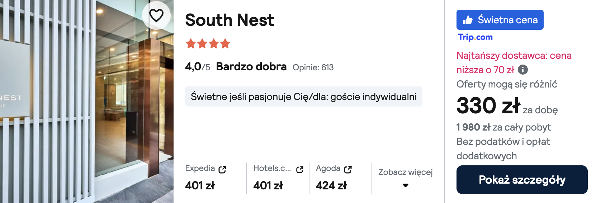This screenshot has width=596, height=203.
Task: Save South Nest to favorites with heart icon
Action: point(156,15)
